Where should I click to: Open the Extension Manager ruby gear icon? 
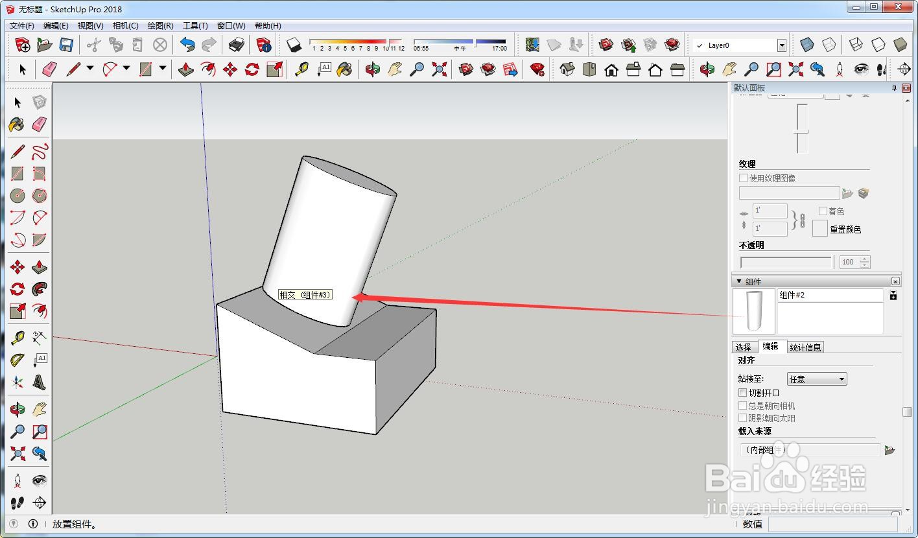click(537, 69)
